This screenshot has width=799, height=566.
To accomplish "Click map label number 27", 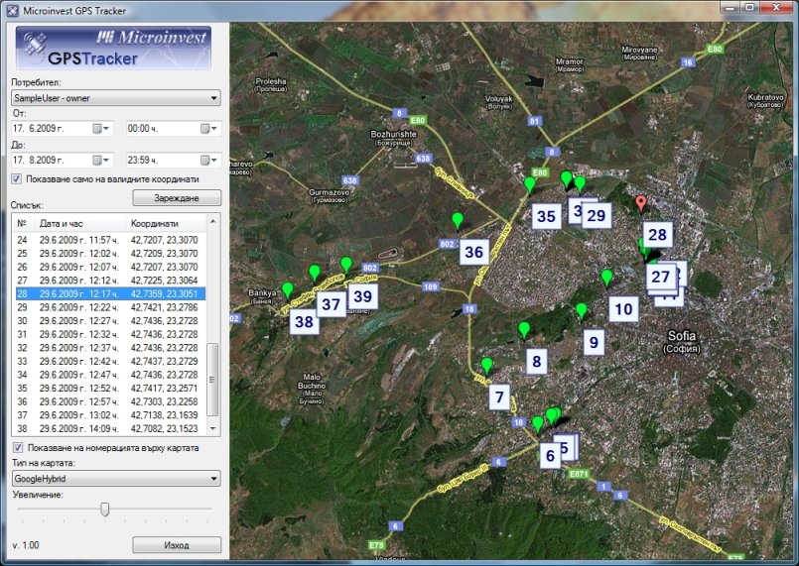I will coord(660,277).
